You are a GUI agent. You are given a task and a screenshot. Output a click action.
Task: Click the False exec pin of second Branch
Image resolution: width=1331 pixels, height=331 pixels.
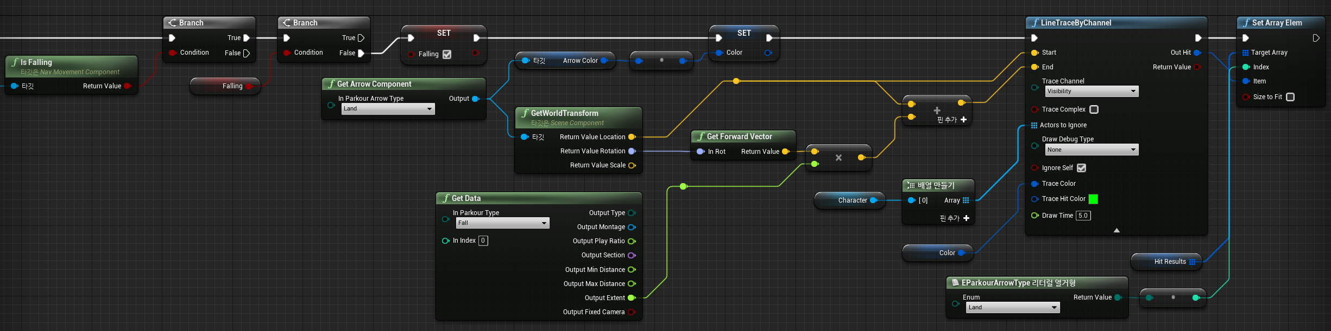tap(361, 53)
